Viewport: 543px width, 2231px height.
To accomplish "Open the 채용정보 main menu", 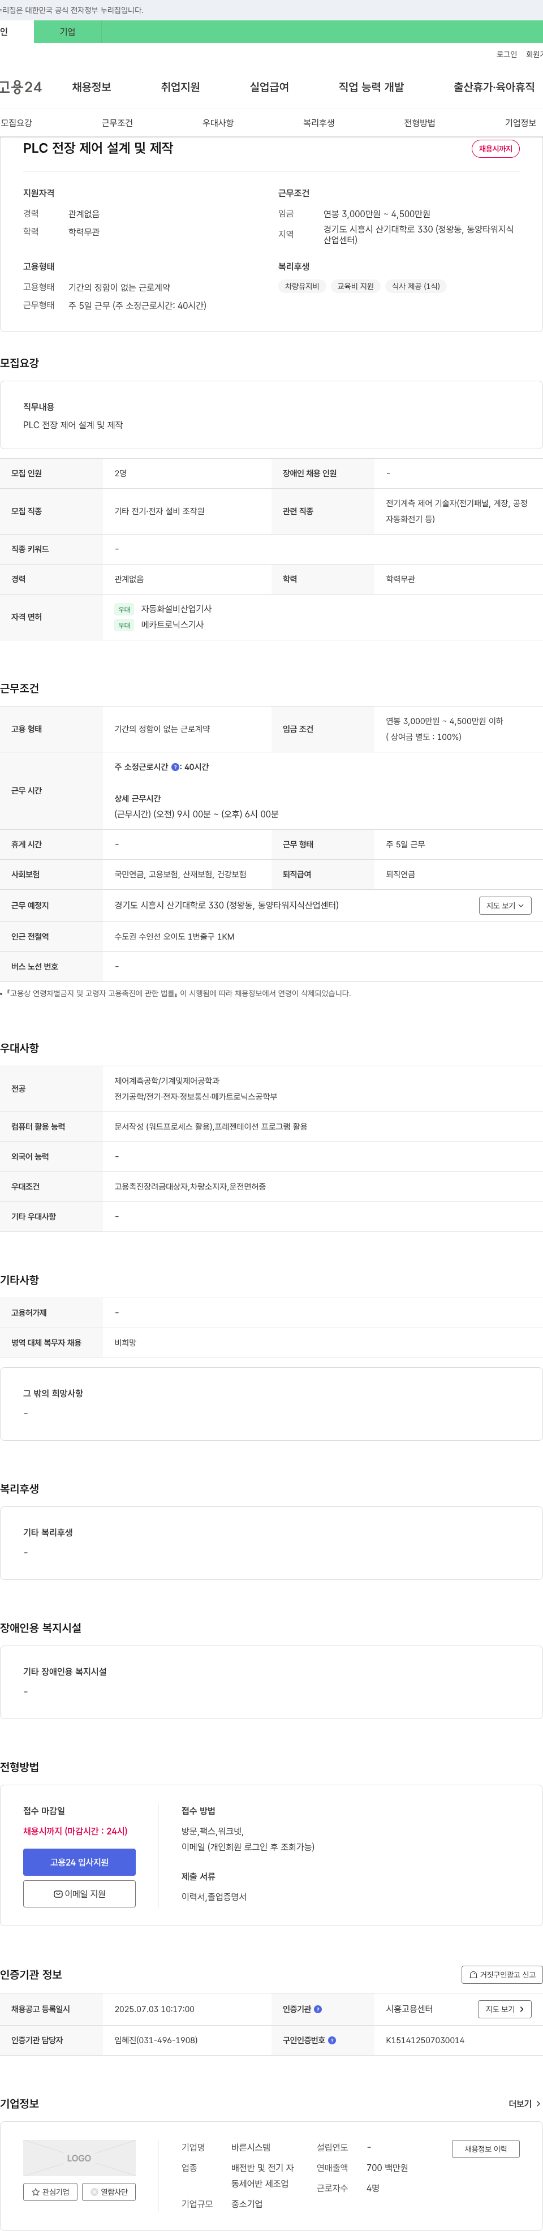I will tap(91, 87).
